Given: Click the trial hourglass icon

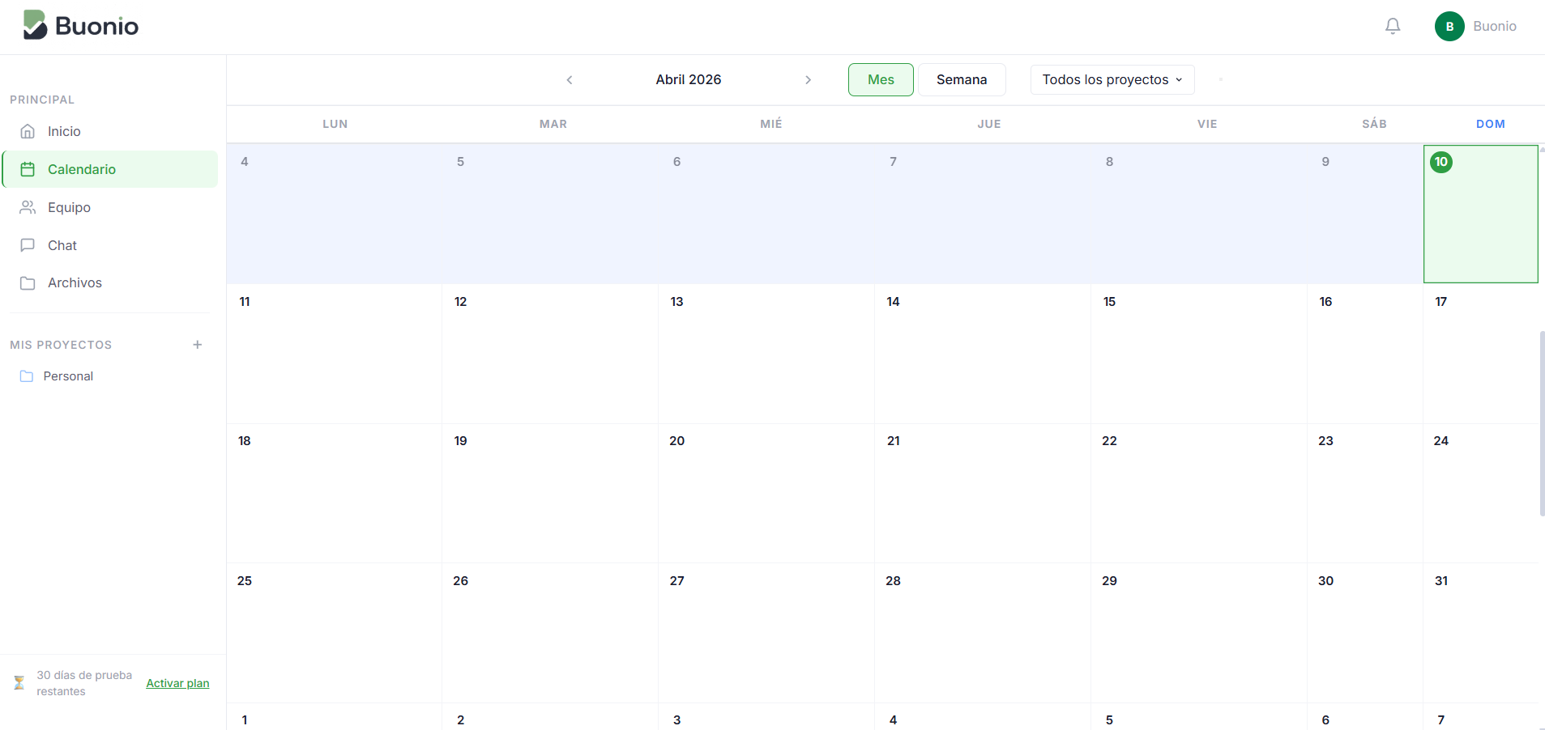Looking at the screenshot, I should tap(19, 683).
